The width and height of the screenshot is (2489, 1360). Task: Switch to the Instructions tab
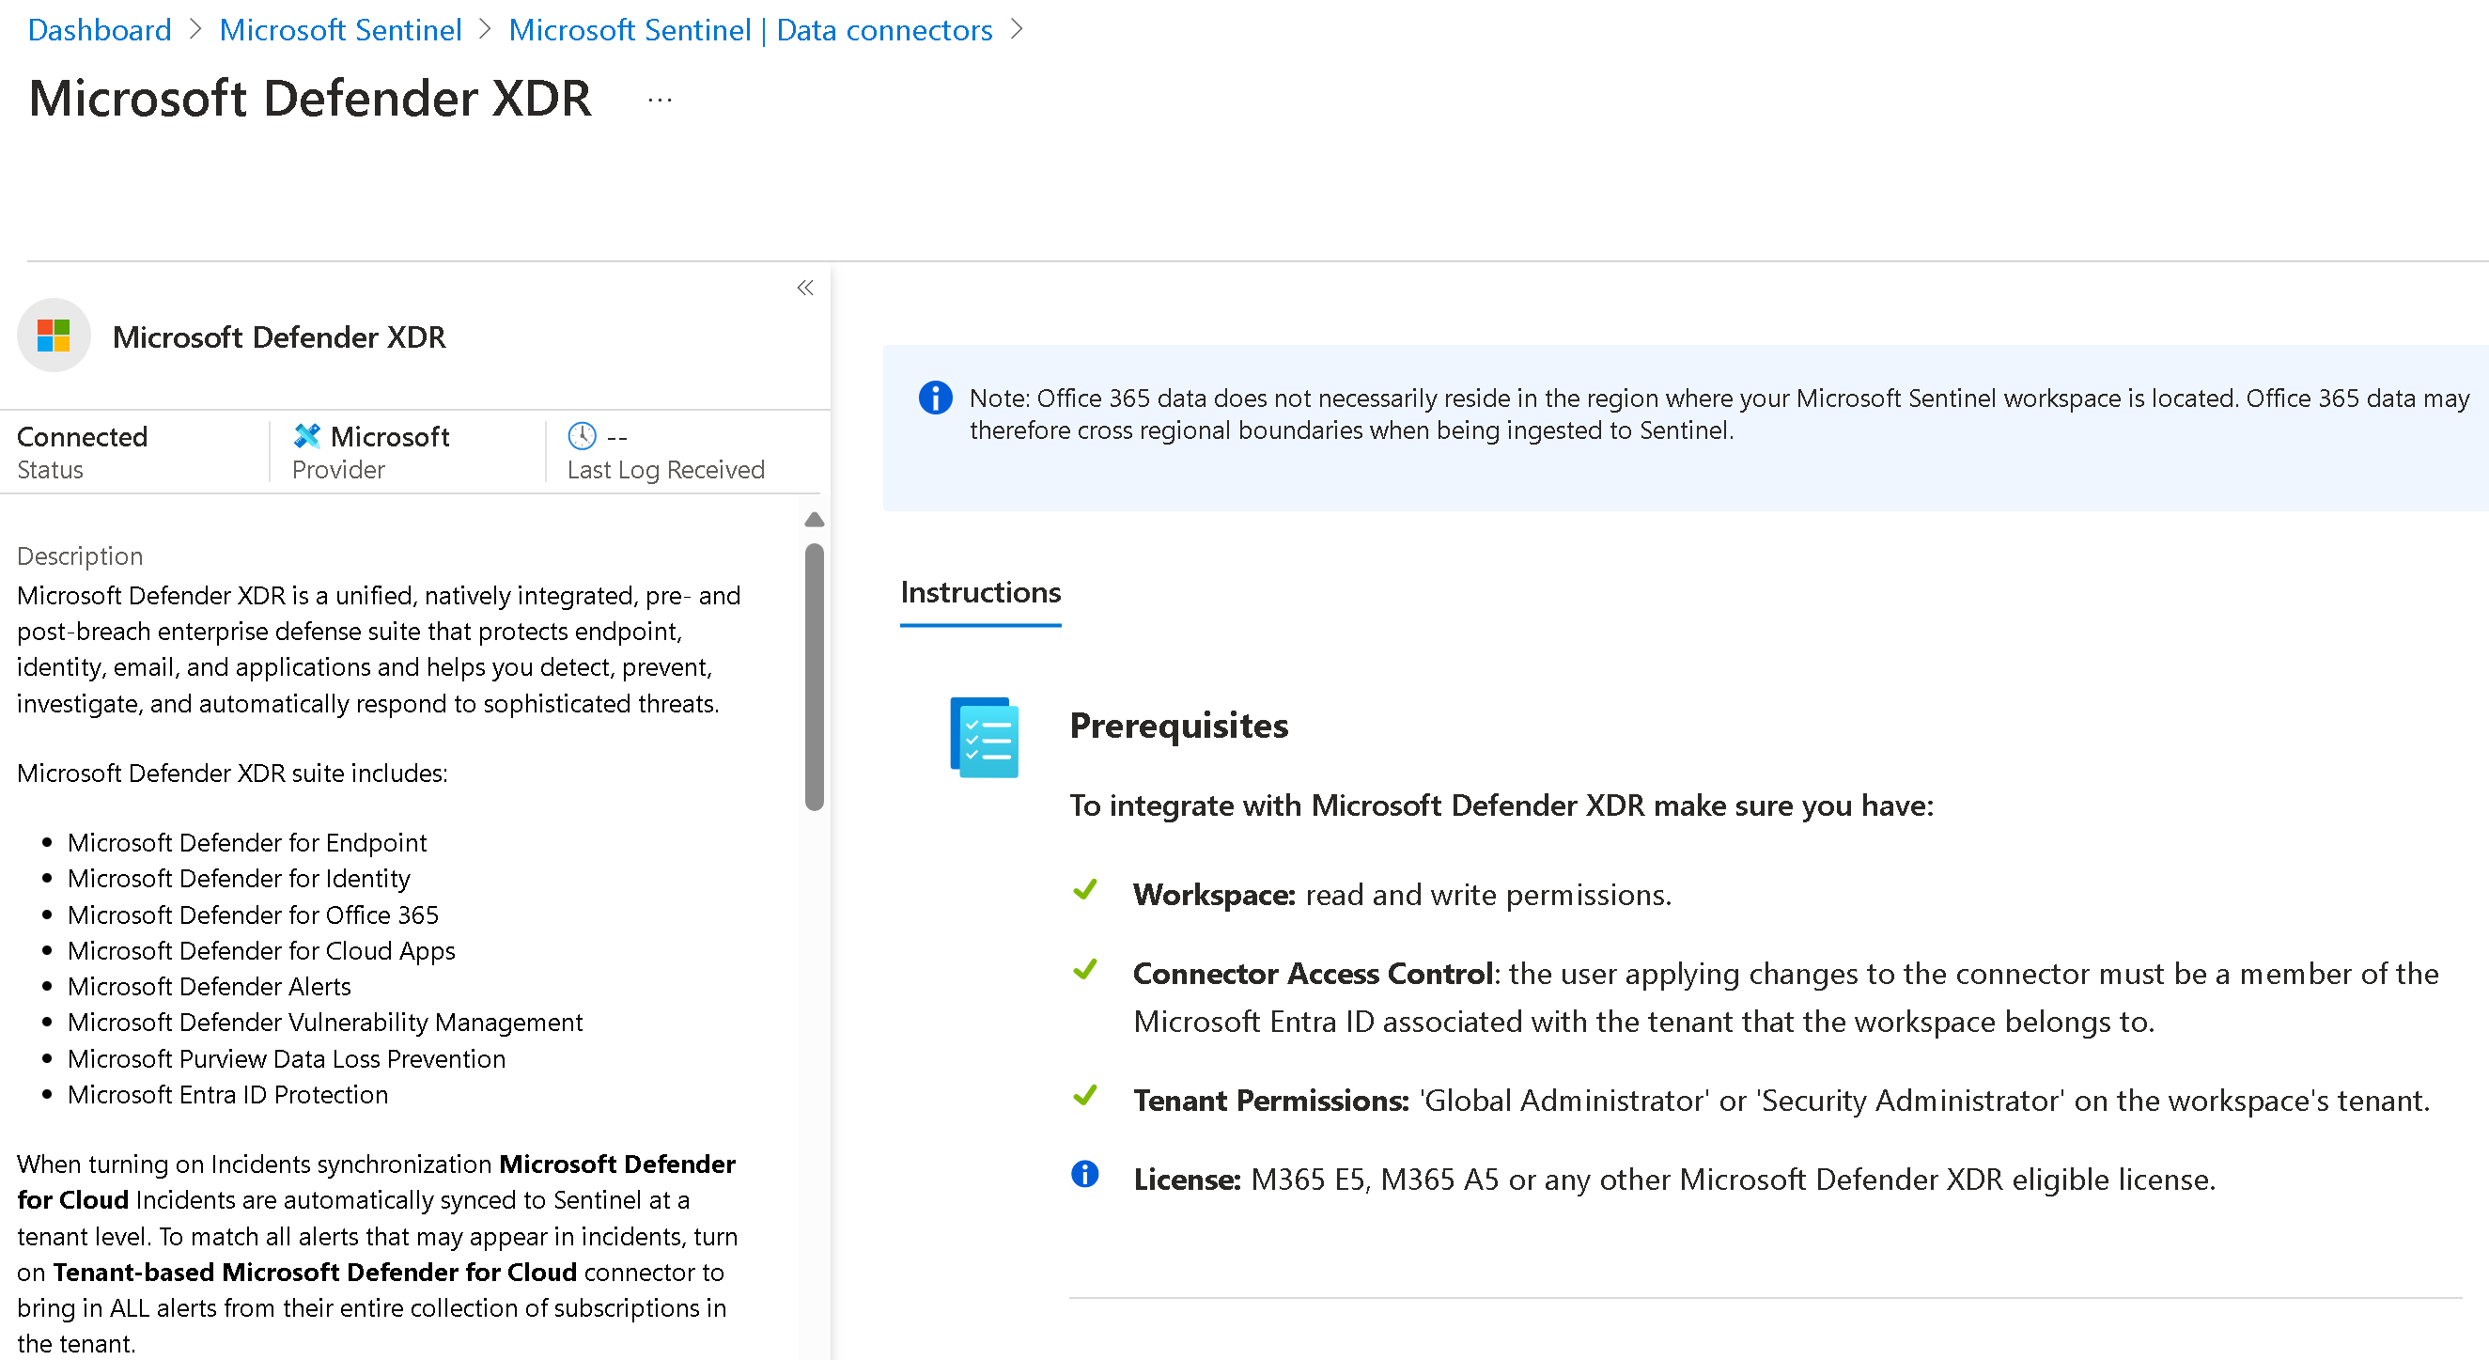[980, 592]
